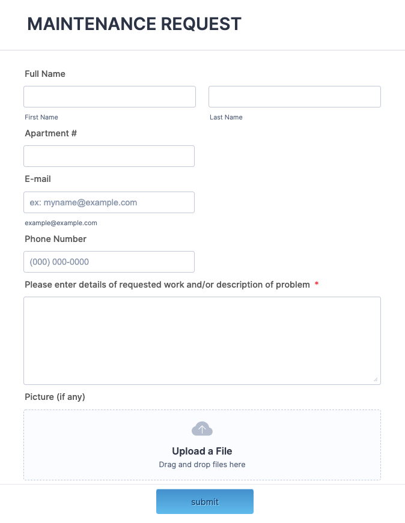Focus the First Name input field
Screen dimensions: 405x523
coord(109,97)
